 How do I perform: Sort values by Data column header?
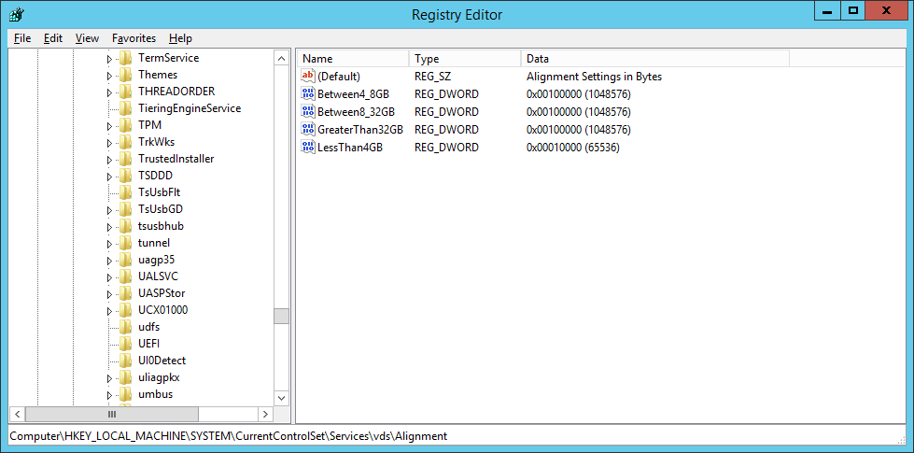pos(655,59)
